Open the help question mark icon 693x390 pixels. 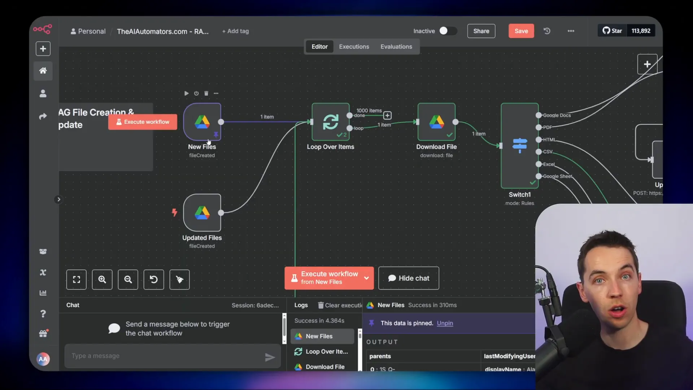coord(43,313)
